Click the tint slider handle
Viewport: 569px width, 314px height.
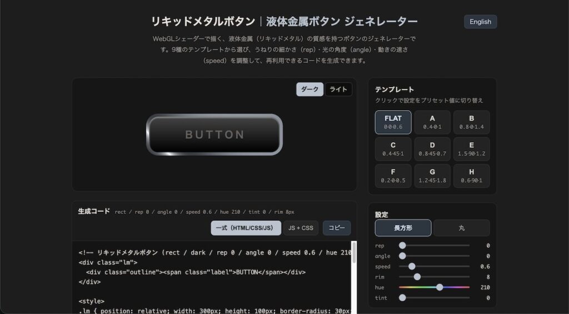point(402,298)
